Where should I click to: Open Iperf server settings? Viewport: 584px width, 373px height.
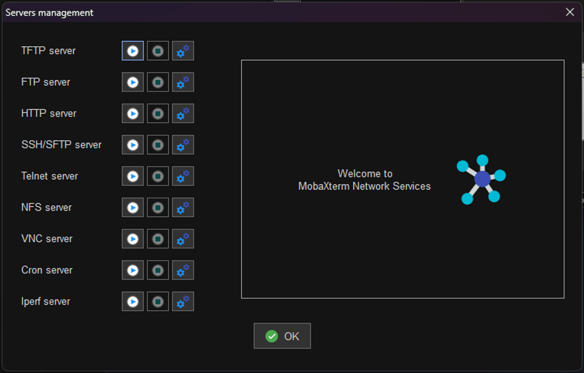click(x=183, y=302)
